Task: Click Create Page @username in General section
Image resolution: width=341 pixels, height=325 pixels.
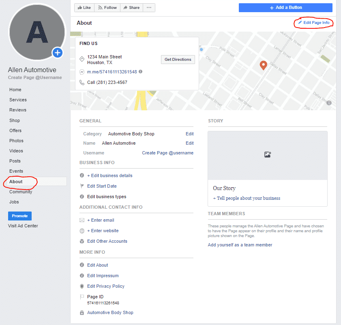Action: 168,153
